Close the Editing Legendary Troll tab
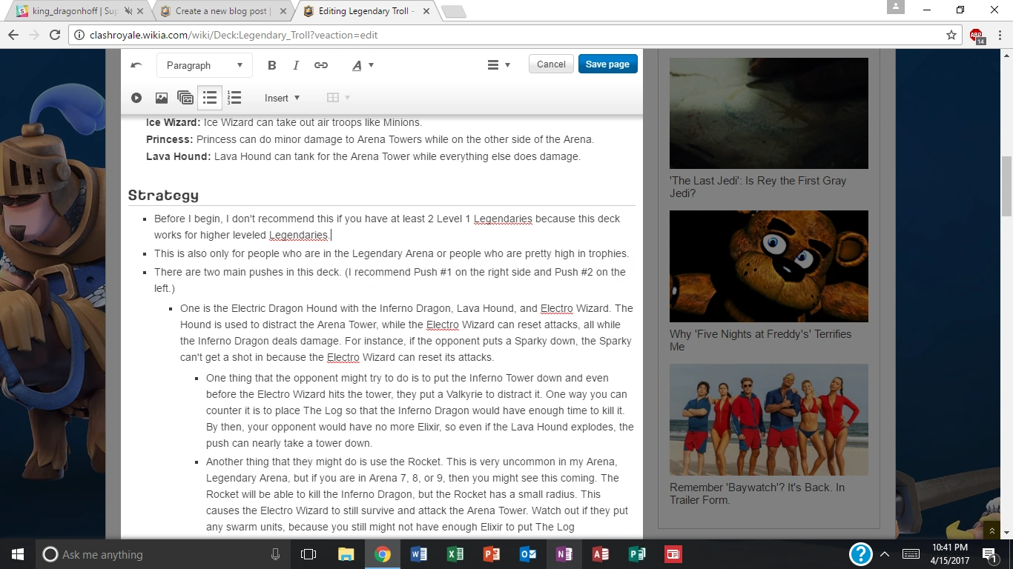The height and width of the screenshot is (569, 1013). click(428, 11)
